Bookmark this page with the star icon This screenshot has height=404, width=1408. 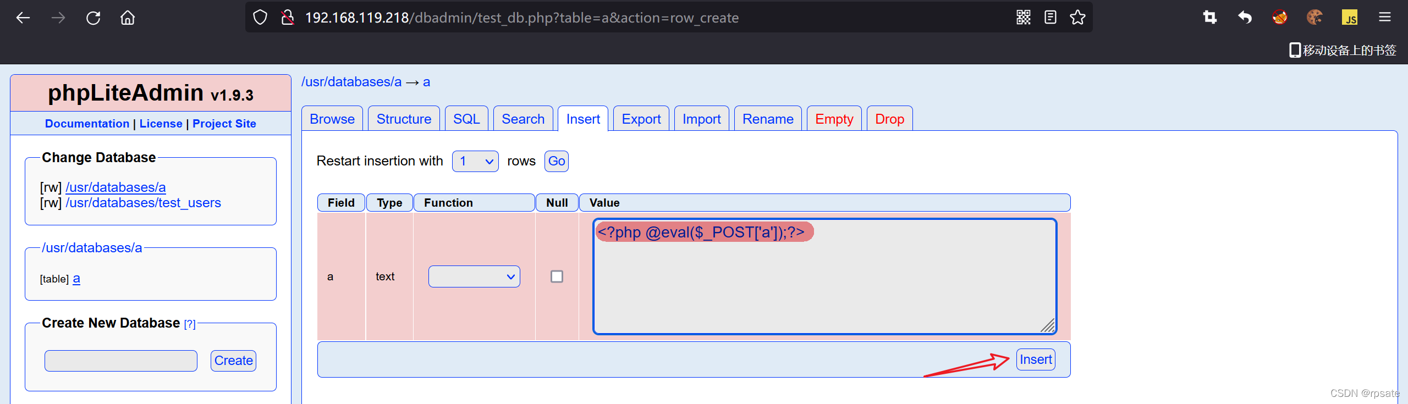(1077, 18)
